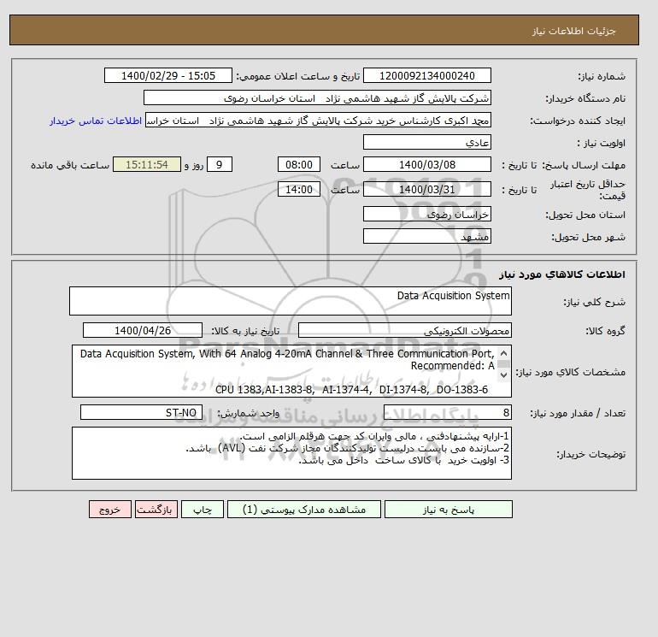Click the remaining time countdown 15:11:54
658x637 pixels.
pos(147,165)
